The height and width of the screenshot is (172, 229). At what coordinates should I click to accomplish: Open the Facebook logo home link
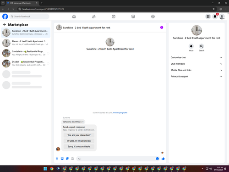(5, 17)
